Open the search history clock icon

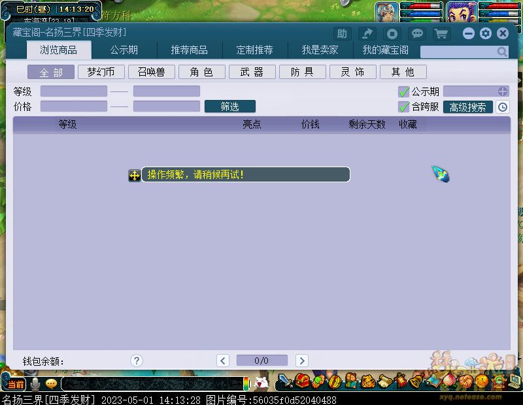point(502,107)
